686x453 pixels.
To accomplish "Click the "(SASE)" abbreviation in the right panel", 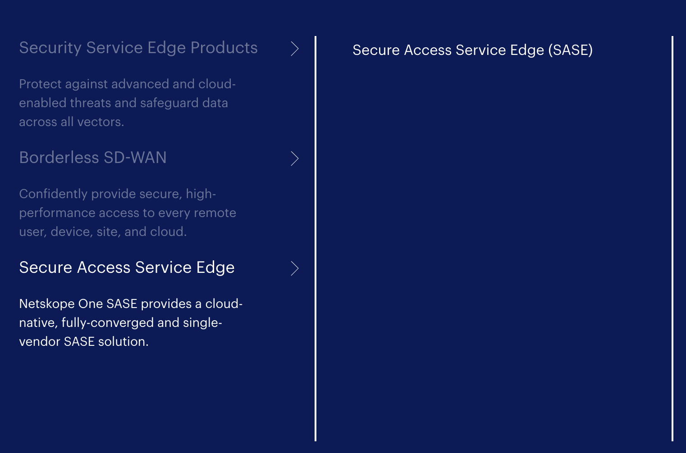I will tap(570, 50).
